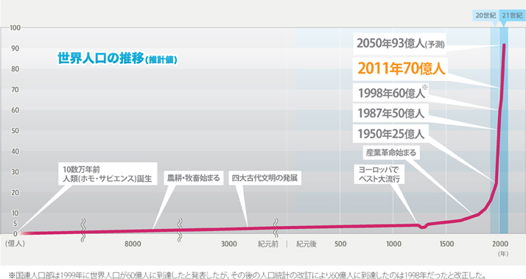The image size is (526, 279).
Task: Select the 人類(ホモ・サピエンス)誕生 callout box
Action: coord(108,174)
